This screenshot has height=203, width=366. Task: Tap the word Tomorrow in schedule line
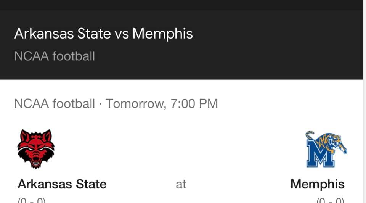136,103
